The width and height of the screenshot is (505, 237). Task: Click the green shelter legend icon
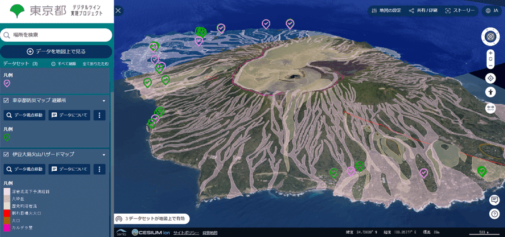point(7,137)
